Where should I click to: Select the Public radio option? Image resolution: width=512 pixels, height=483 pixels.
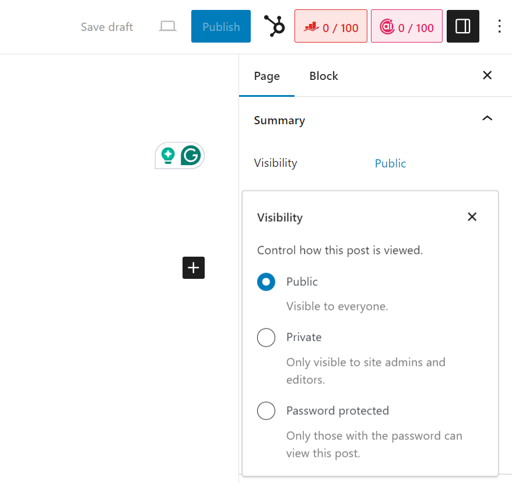pos(266,282)
